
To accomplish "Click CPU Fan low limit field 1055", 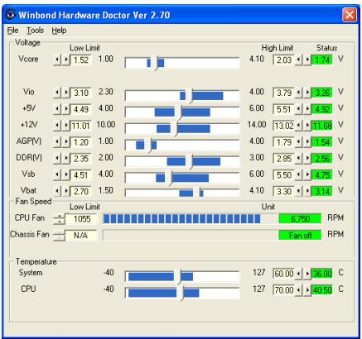I will (81, 219).
